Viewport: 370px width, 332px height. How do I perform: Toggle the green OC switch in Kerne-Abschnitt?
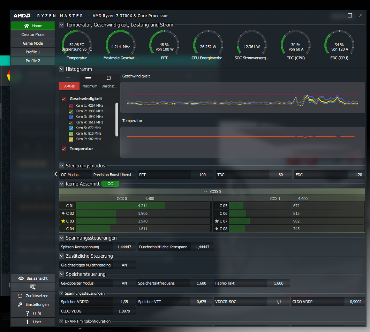(110, 183)
